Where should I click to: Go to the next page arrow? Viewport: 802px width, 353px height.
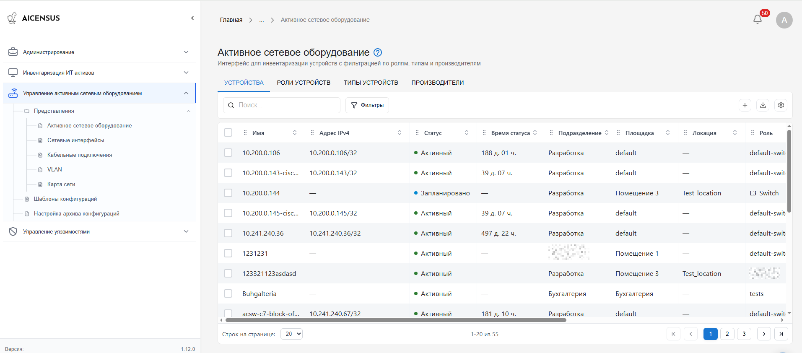tap(764, 334)
